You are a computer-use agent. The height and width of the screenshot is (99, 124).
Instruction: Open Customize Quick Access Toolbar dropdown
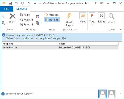(x=40, y=3)
